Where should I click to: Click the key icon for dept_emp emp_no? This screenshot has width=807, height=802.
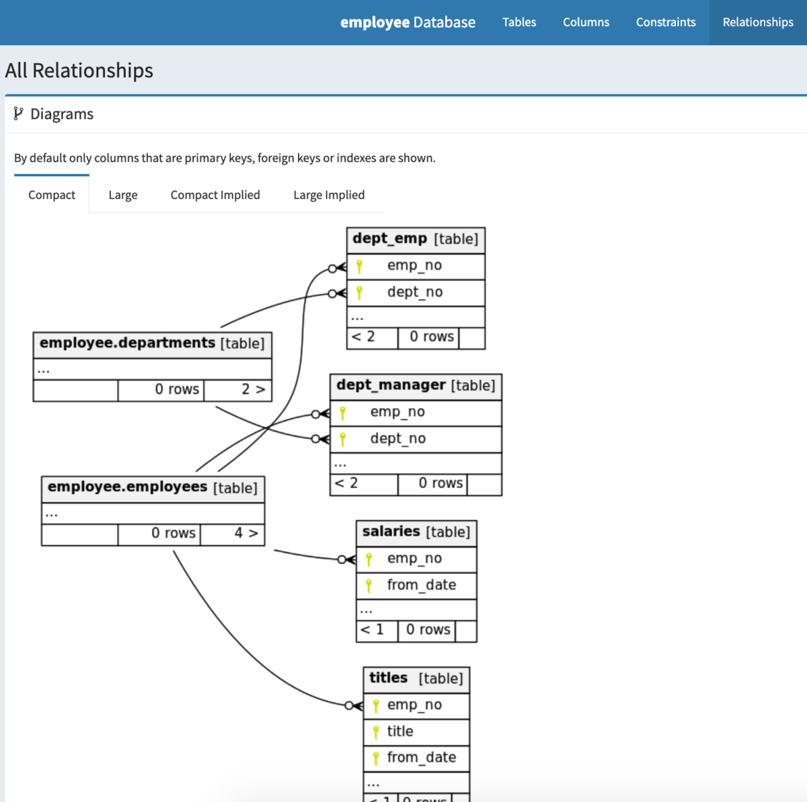[359, 267]
